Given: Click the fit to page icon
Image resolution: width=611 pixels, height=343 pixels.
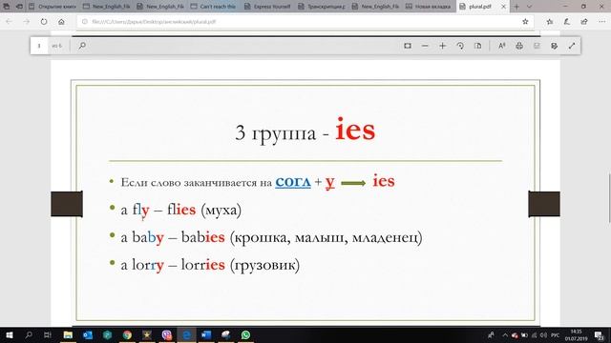Looking at the screenshot, I should (408, 46).
